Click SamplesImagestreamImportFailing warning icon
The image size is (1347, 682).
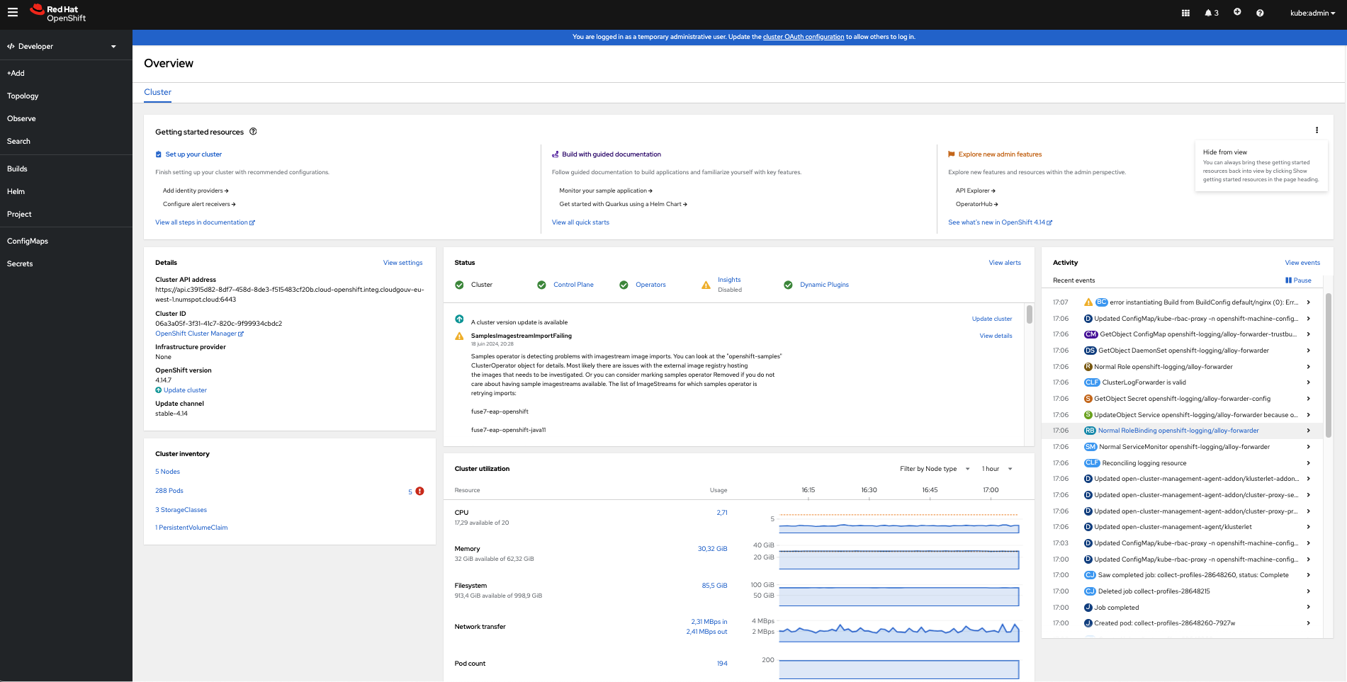click(459, 336)
